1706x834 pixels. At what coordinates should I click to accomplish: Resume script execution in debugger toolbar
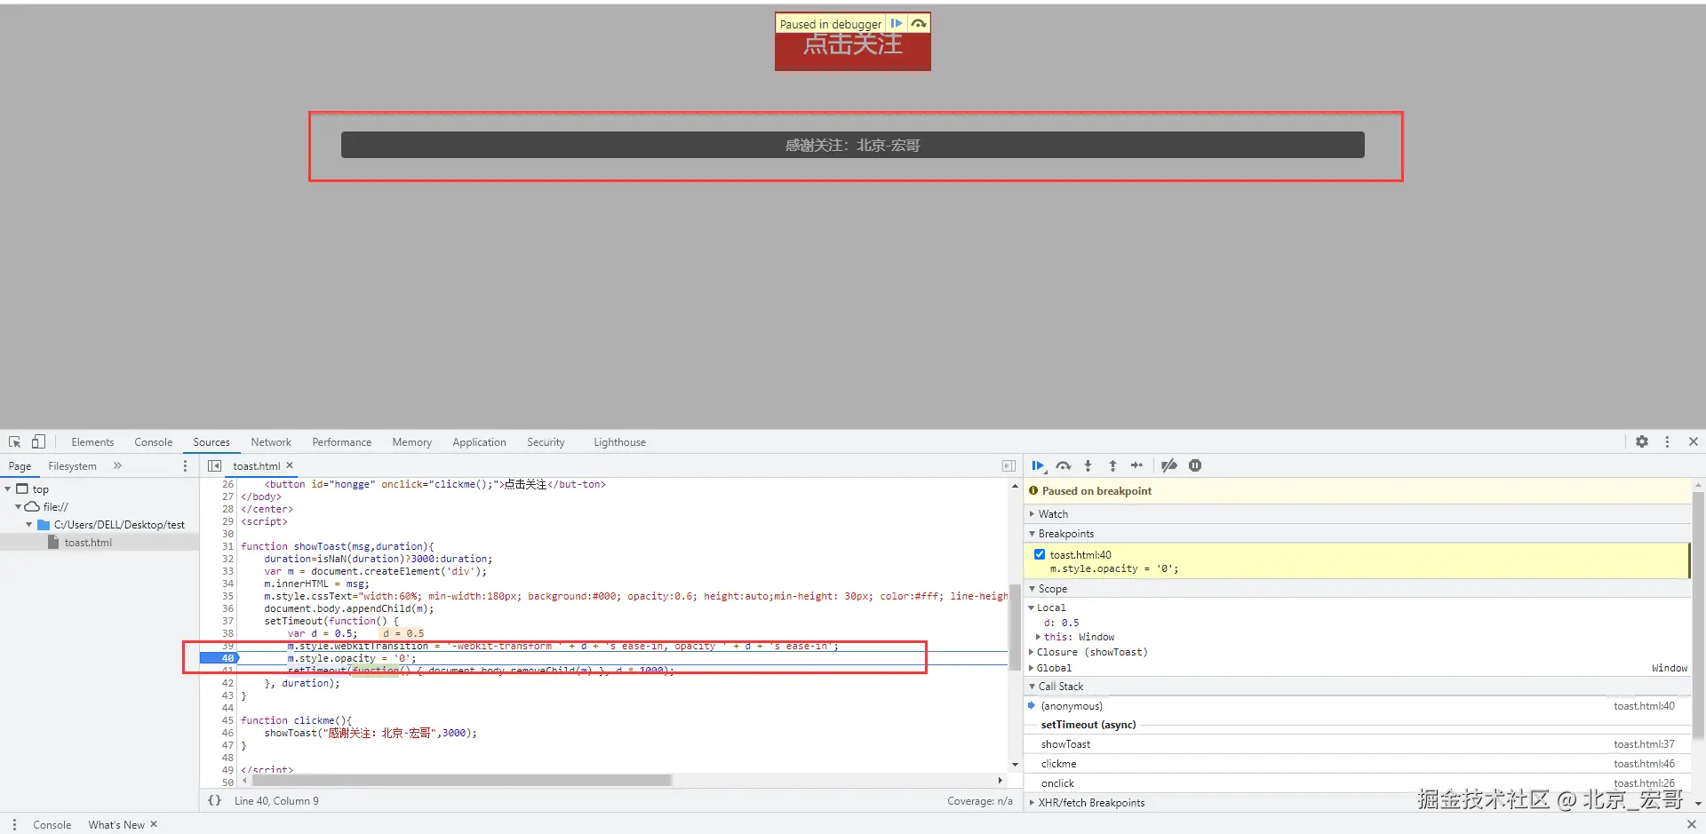click(1038, 465)
